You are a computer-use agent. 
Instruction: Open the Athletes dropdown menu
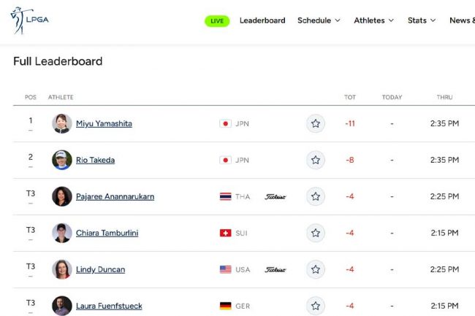(373, 20)
